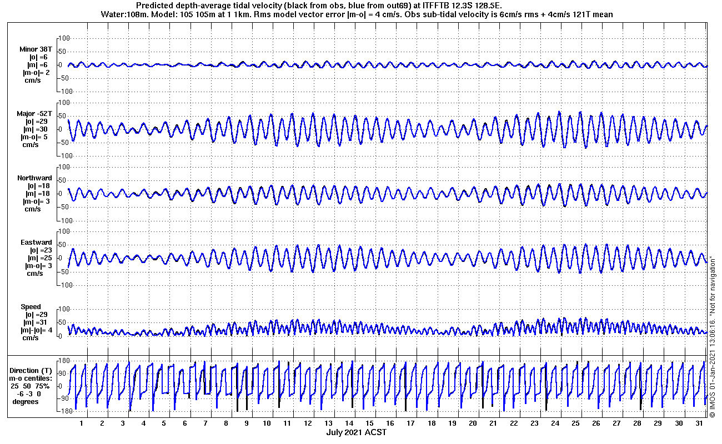
Task: Click the '-90' tick on the Direction axis
Action: click(63, 398)
